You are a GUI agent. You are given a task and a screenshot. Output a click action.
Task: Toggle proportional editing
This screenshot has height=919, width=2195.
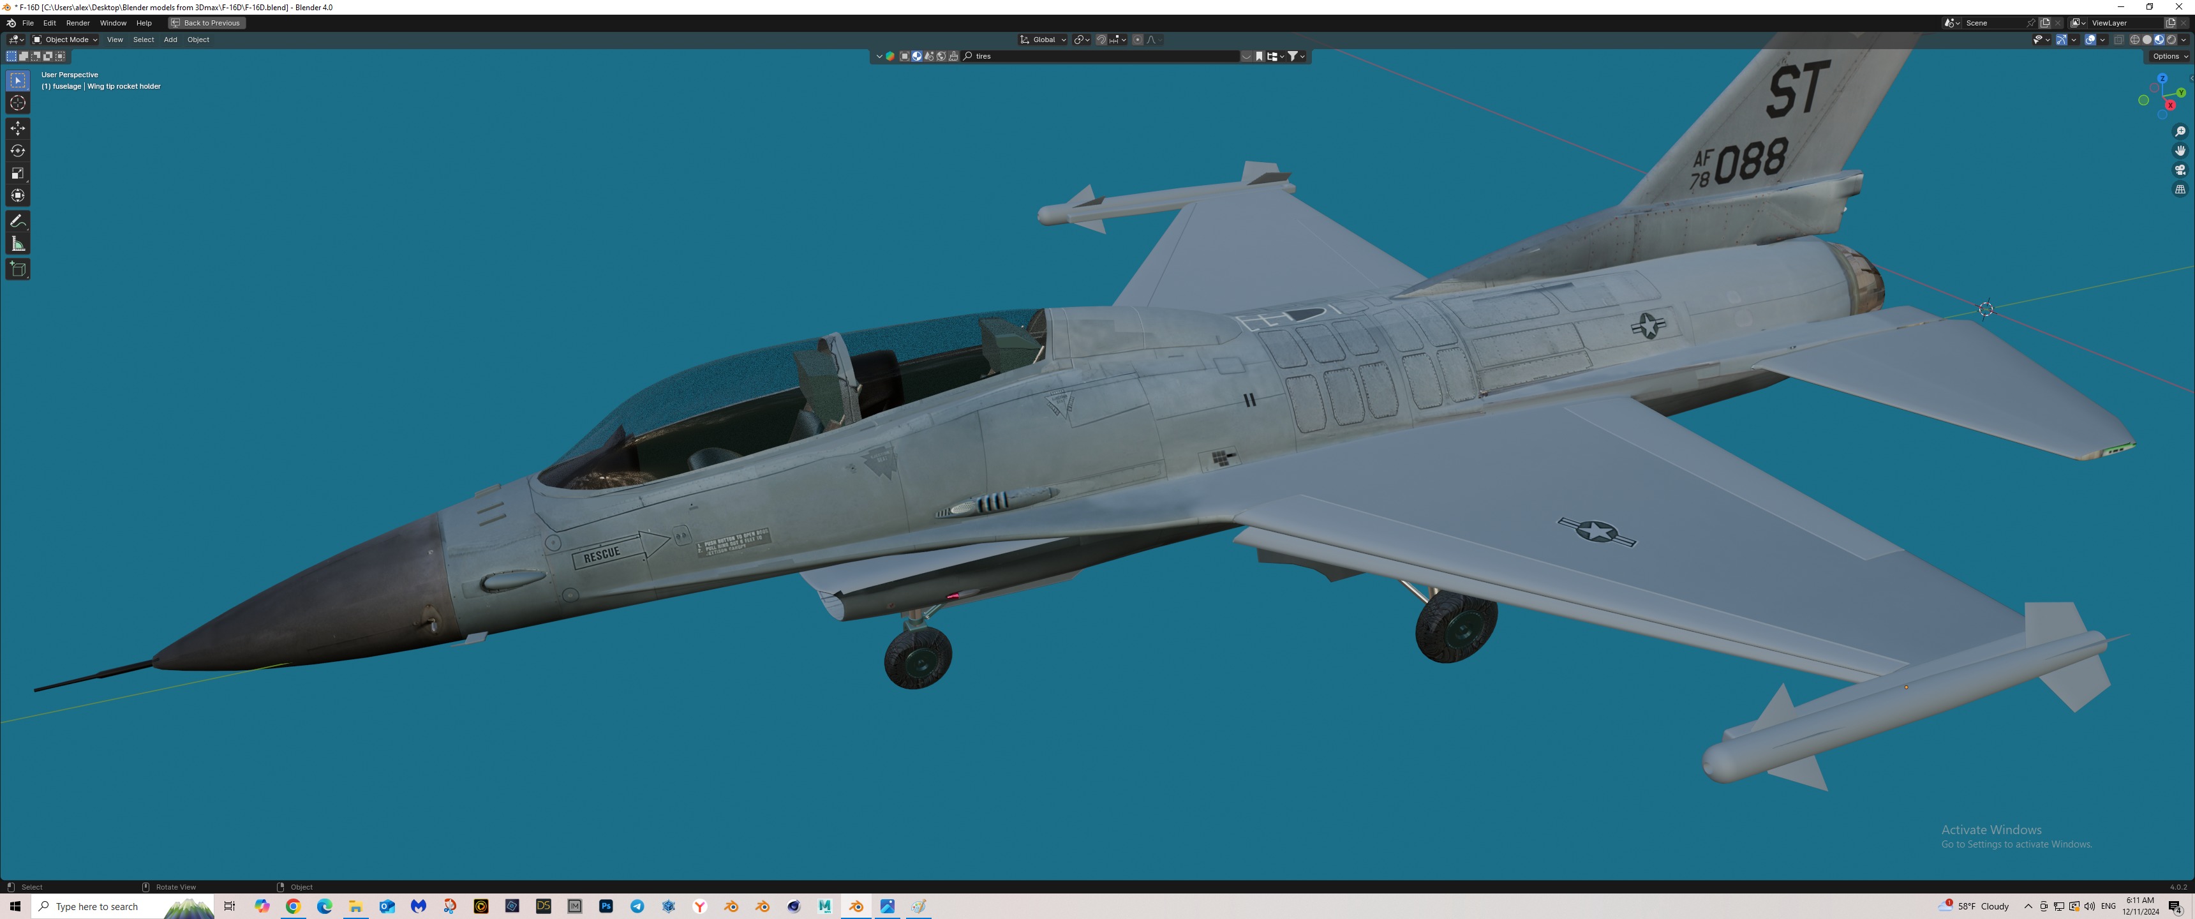click(1138, 40)
